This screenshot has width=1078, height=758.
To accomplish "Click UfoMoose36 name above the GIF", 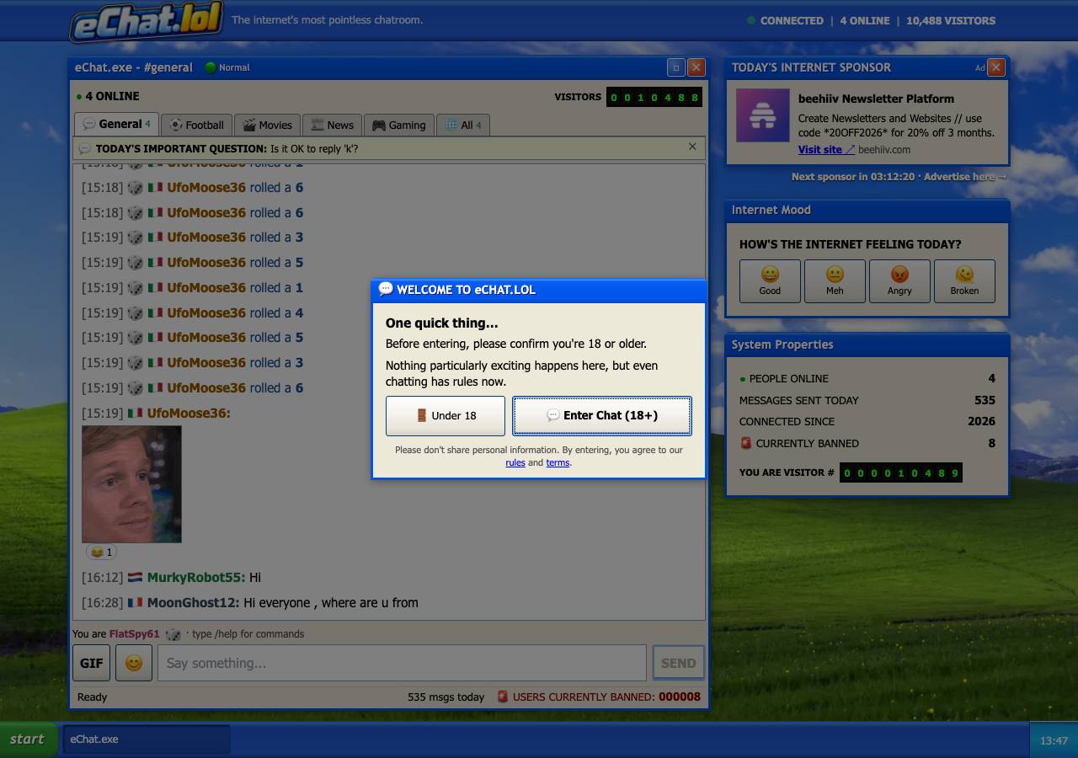I will click(189, 413).
